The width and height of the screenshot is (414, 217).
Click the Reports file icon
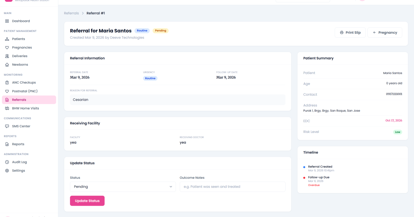[x=7, y=144]
